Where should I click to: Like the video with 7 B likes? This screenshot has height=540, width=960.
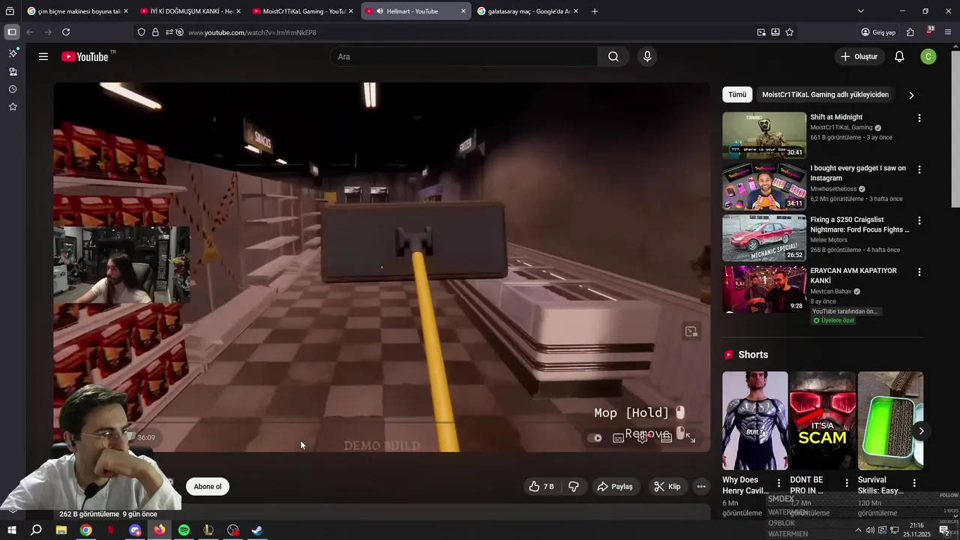(541, 487)
